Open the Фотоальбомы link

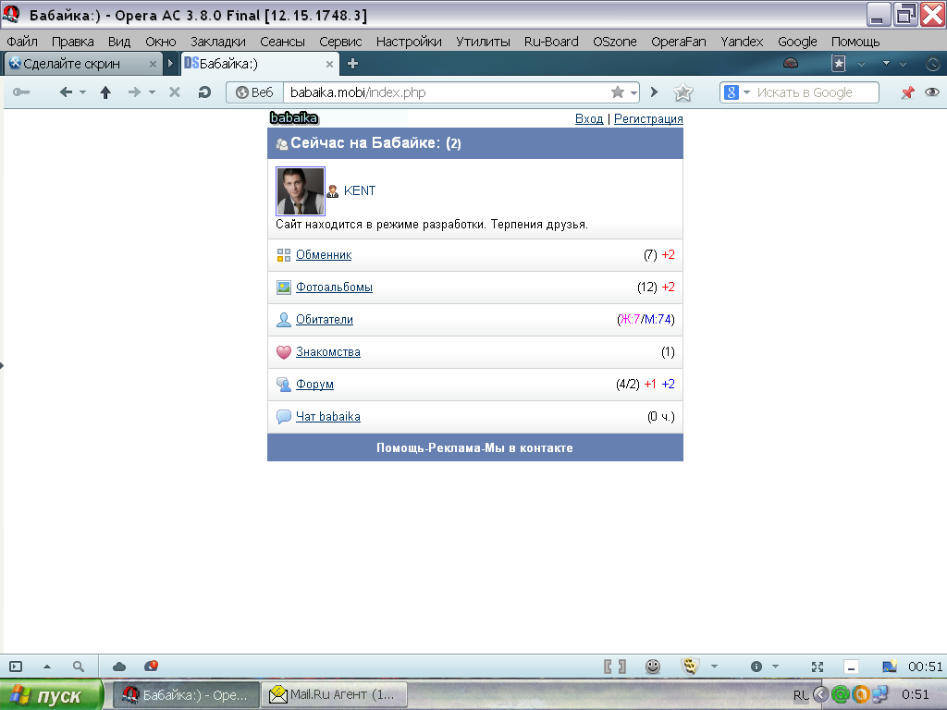[334, 288]
